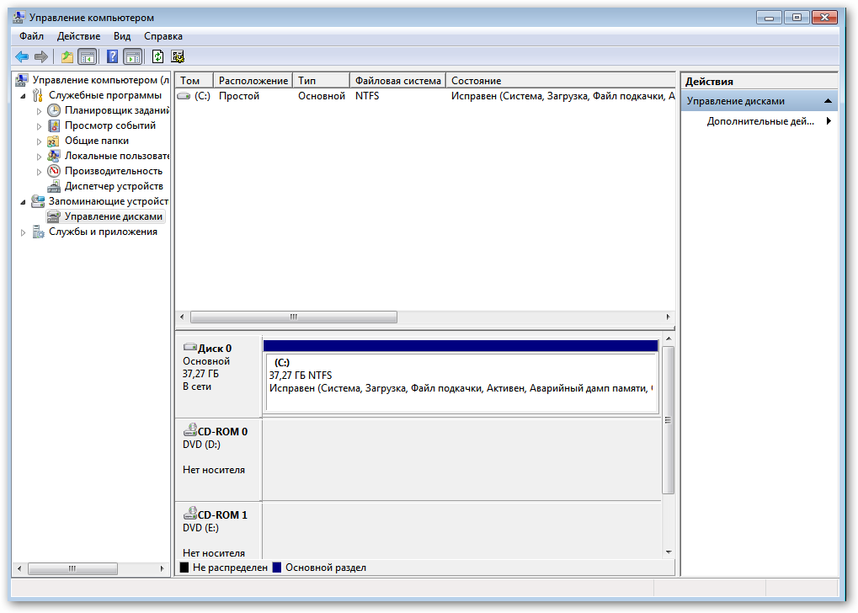Click the Диск 0 disk icon

point(190,347)
